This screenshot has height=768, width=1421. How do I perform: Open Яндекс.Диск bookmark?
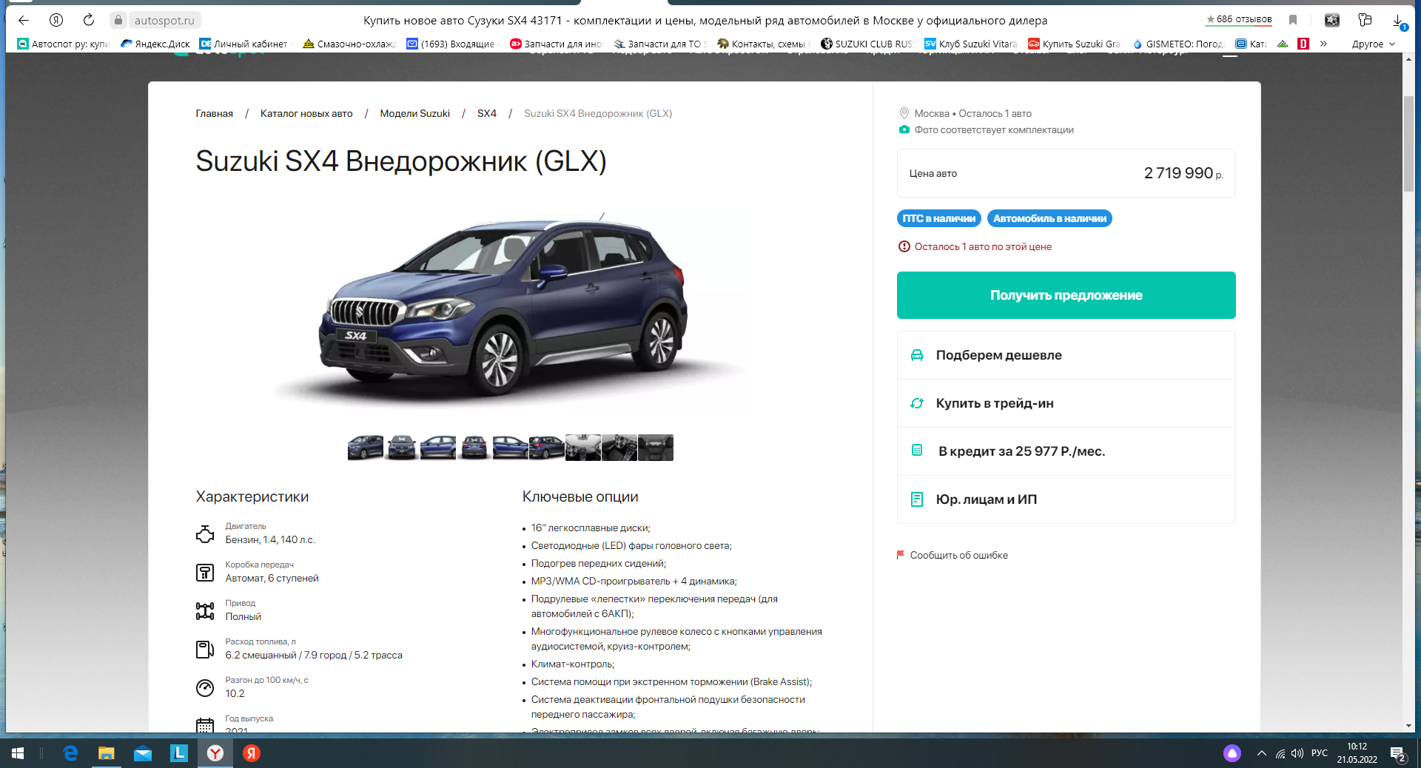155,44
